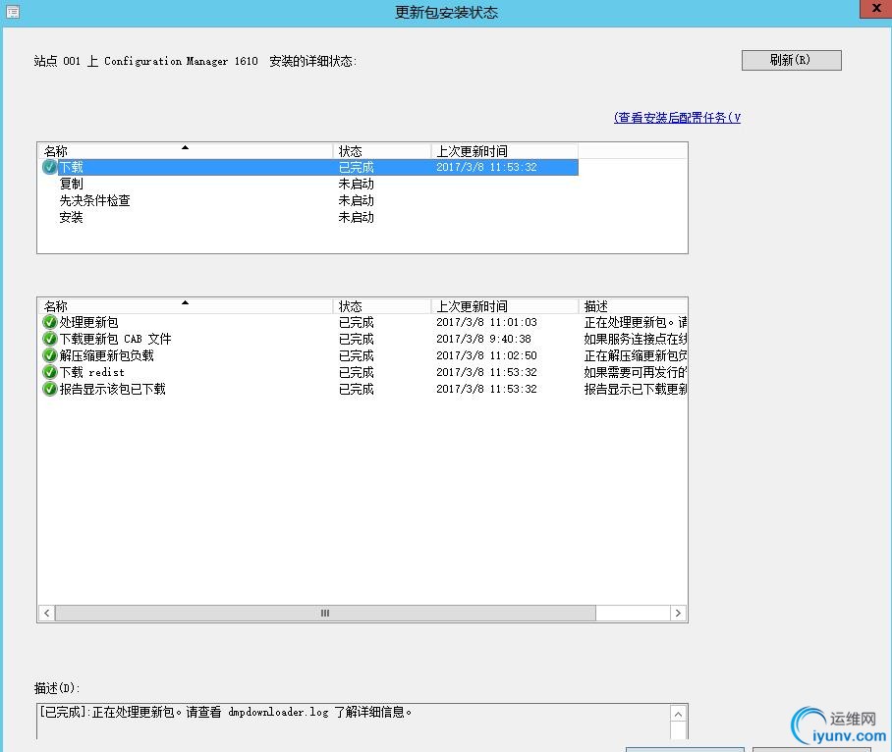Click timestamp 2017/3/8 11:02:50
Screen dimensions: 892x752
click(486, 355)
